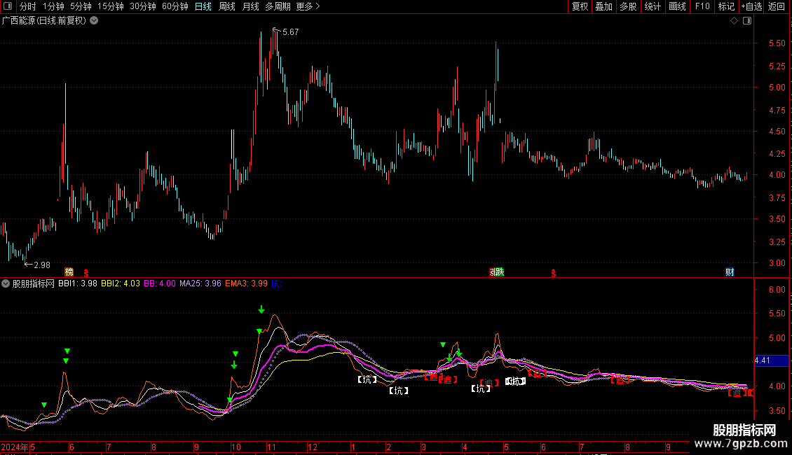The width and height of the screenshot is (792, 455).
Task: Click the 榜 info marker icon
Action: pyautogui.click(x=69, y=272)
